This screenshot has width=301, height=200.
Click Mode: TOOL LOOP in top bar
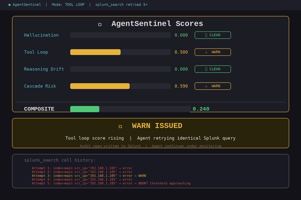pos(68,4)
